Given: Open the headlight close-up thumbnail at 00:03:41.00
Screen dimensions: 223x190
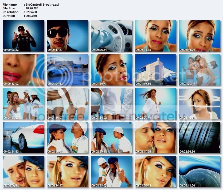Looking at the screenshot, I should (x=200, y=172).
